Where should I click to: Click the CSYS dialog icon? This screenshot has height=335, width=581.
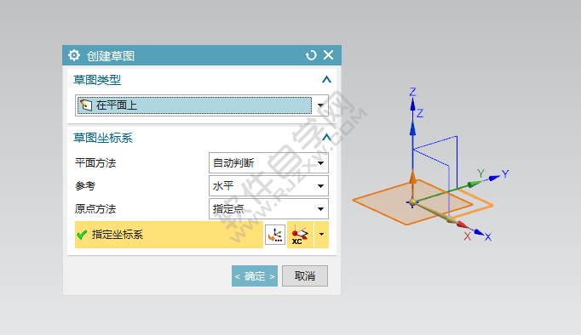[275, 235]
